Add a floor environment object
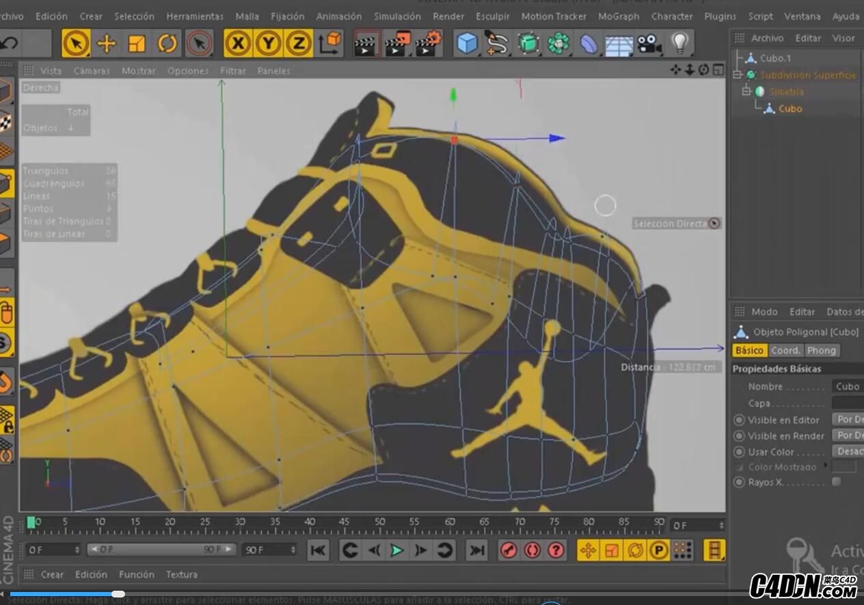The height and width of the screenshot is (605, 864). [619, 44]
